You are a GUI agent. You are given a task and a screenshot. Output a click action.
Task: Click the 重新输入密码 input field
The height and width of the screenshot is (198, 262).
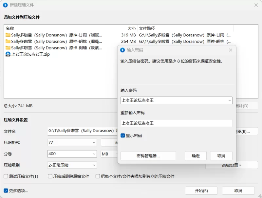coord(177,123)
